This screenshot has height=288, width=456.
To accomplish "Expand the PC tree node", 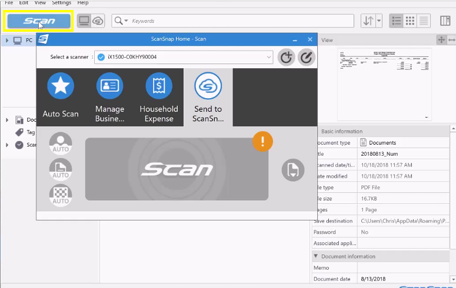I will [7, 41].
